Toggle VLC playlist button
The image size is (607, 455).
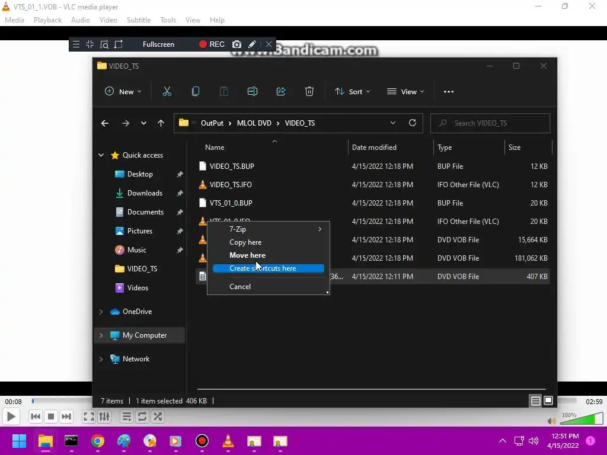coord(127,416)
